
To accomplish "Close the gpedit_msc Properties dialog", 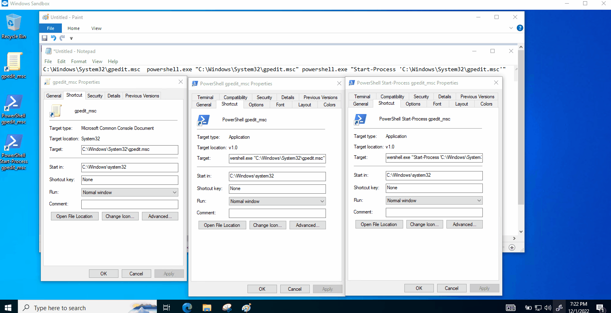I will point(181,82).
